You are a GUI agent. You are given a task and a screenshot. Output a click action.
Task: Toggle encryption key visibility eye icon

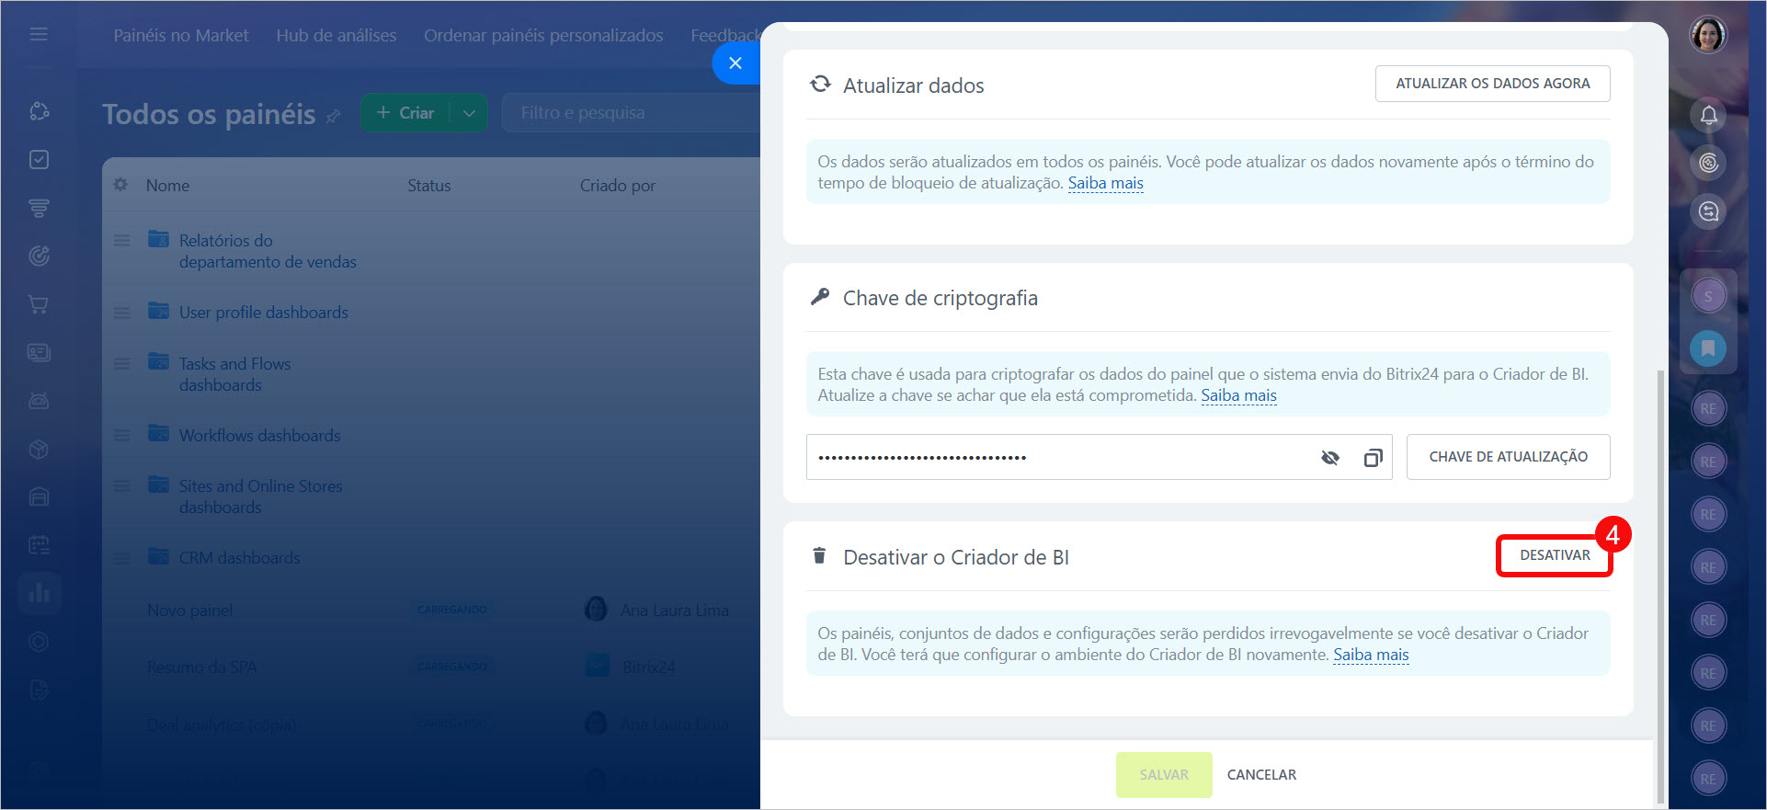[x=1329, y=458]
